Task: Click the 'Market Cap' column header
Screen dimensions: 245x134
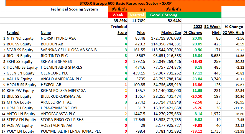Action: point(171,32)
